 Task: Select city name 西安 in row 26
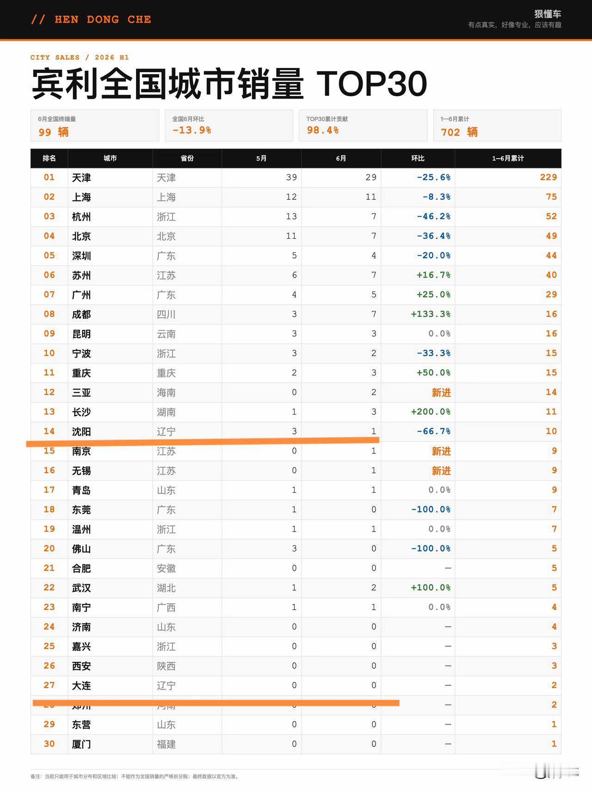[81, 666]
